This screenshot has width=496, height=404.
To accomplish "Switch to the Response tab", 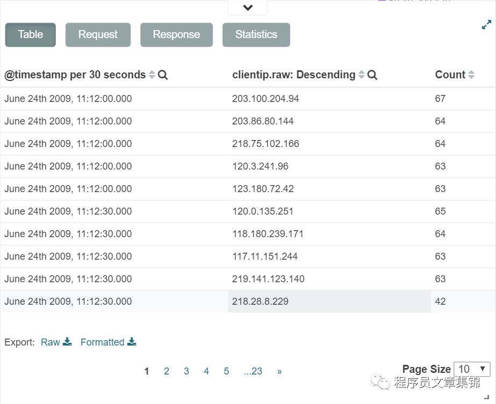I will [x=176, y=35].
